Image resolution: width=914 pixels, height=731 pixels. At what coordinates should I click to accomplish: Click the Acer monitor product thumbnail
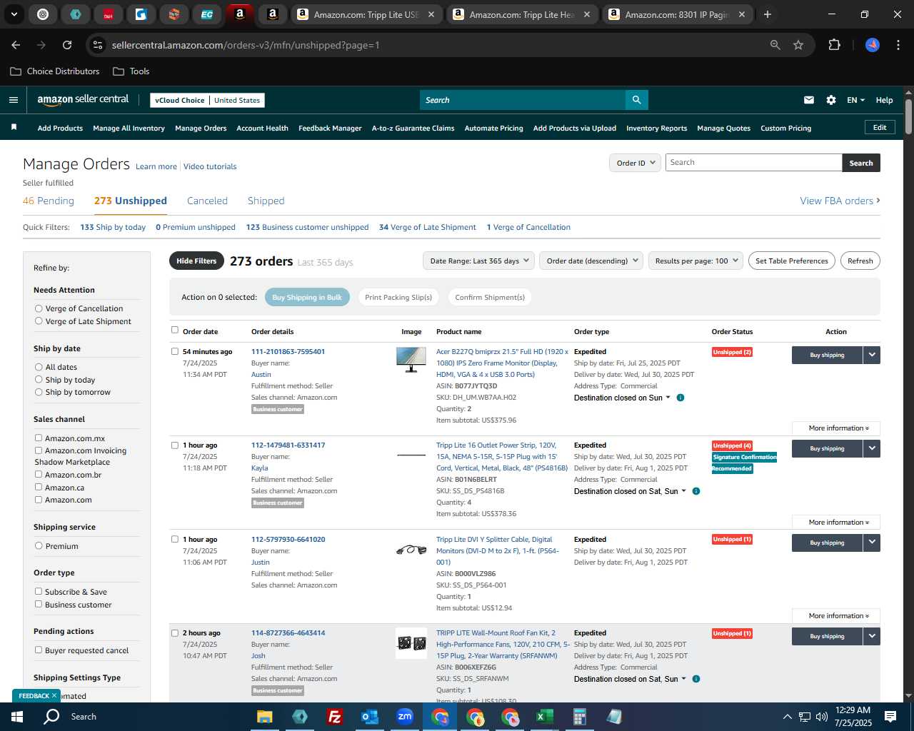[x=411, y=360]
